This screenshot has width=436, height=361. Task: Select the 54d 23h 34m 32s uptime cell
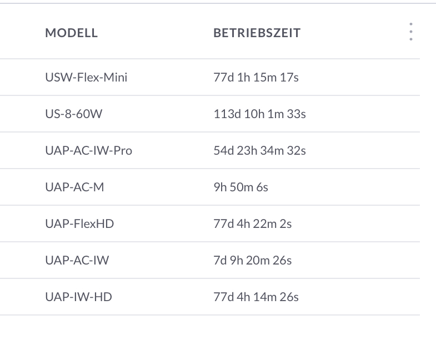point(259,151)
